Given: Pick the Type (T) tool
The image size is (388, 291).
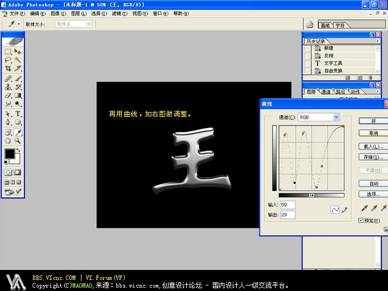Looking at the screenshot, I should coord(18,114).
